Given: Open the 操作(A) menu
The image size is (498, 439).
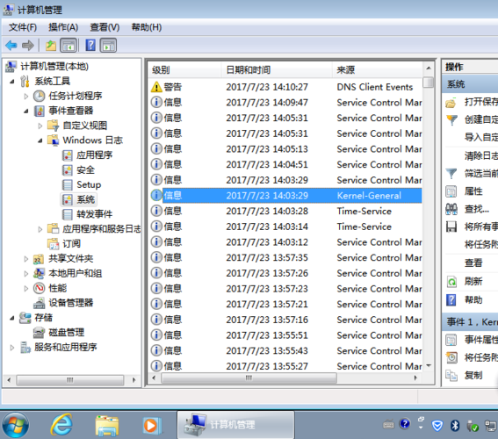Looking at the screenshot, I should coord(63,27).
